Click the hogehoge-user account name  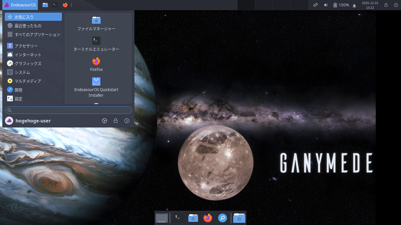33,121
